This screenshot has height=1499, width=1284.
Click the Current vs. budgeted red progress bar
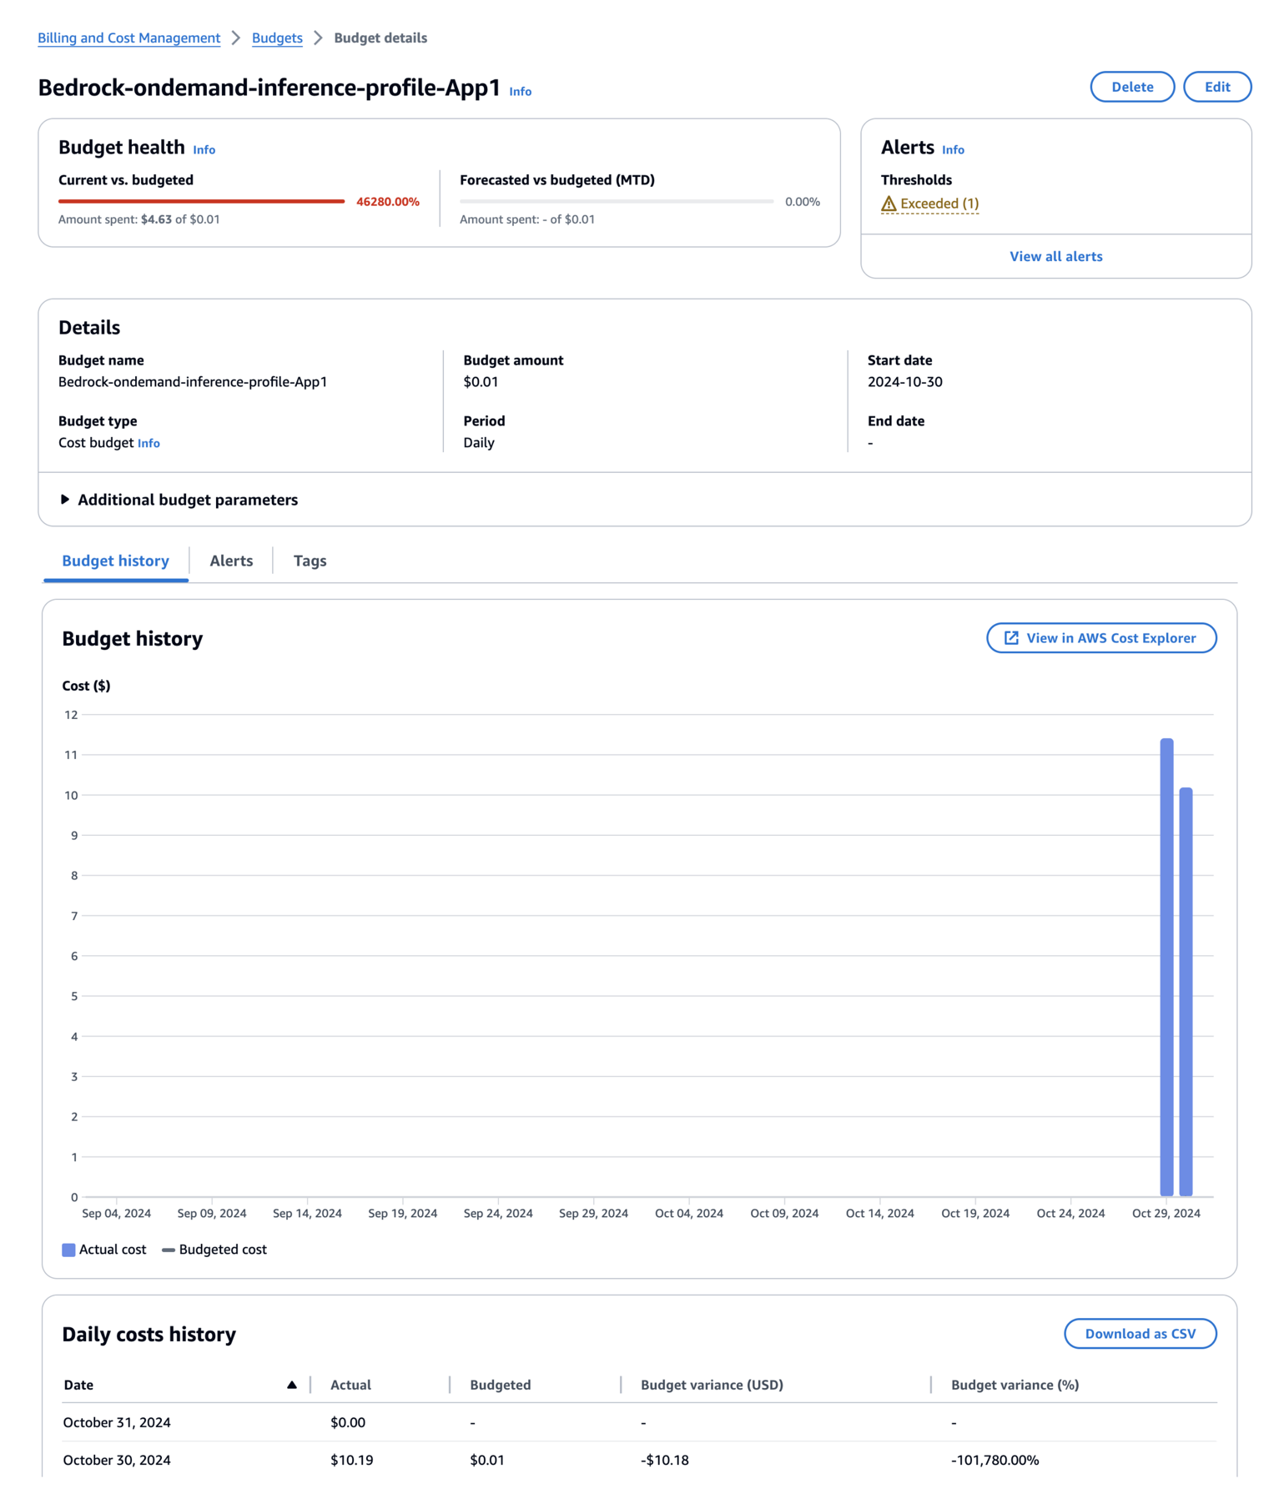click(x=201, y=201)
